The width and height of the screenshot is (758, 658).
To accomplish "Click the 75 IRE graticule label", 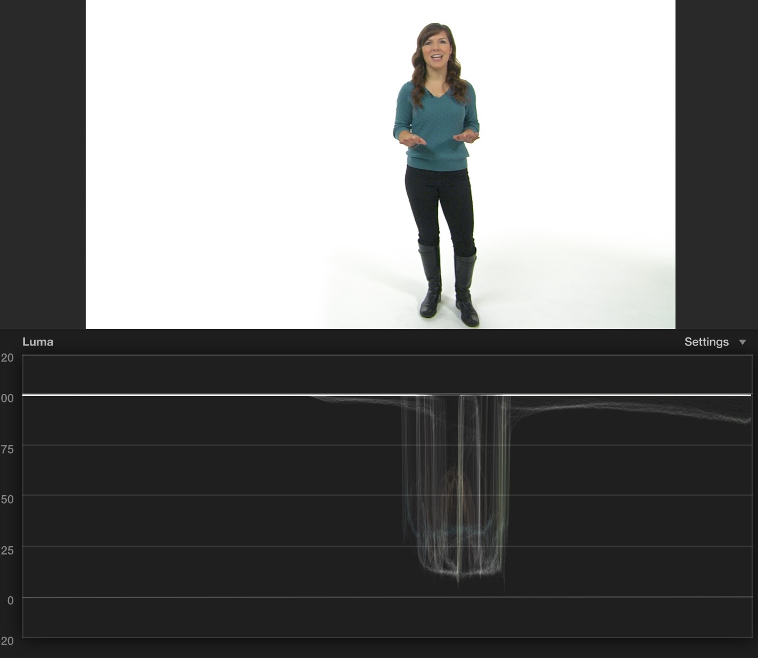I will [x=9, y=449].
